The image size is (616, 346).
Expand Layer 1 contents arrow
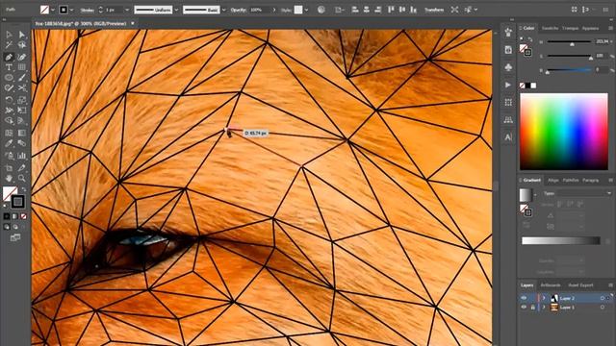click(x=544, y=308)
